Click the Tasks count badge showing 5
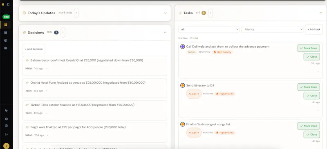This screenshot has height=149, width=327. [204, 13]
